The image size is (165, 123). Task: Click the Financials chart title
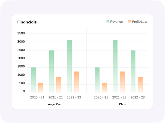point(27,22)
